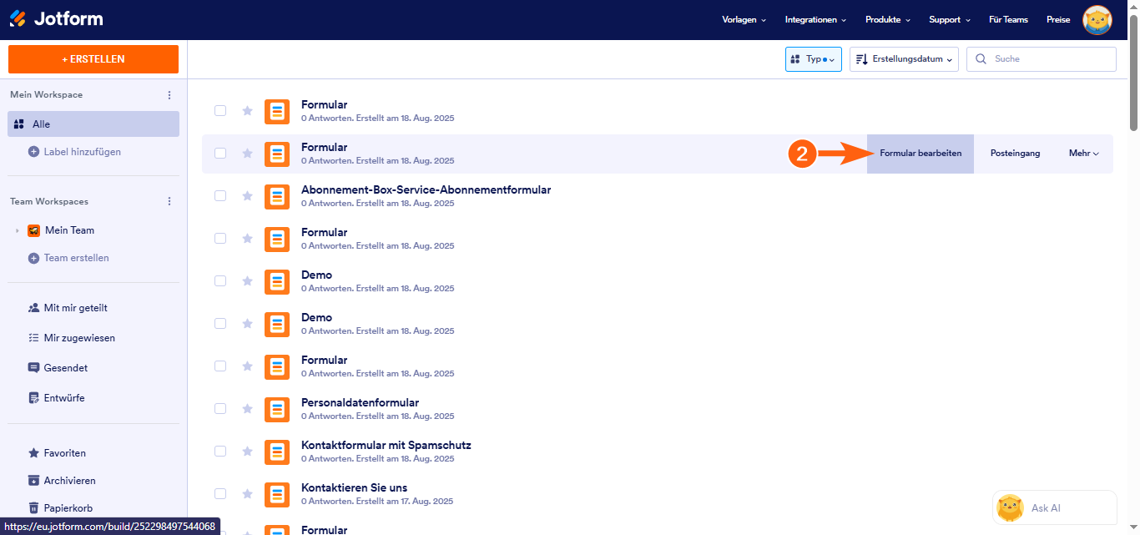Click the Jotform logo
This screenshot has height=535, width=1140.
(x=56, y=19)
